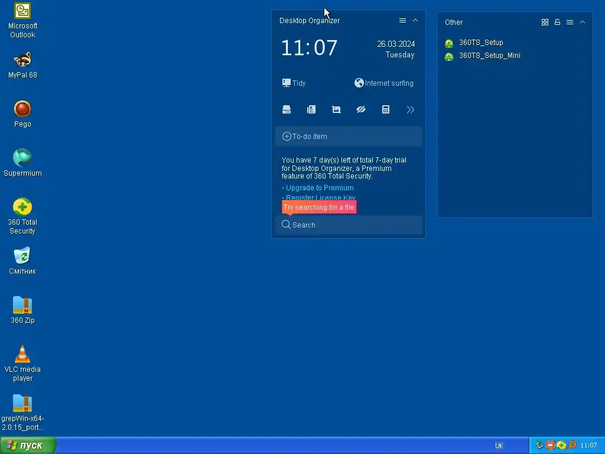Click the 360 Total Security tray icon

pyautogui.click(x=561, y=445)
